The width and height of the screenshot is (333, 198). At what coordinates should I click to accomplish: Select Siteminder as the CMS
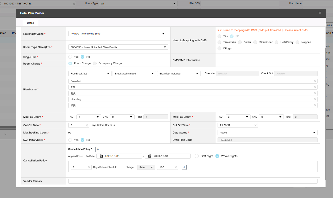click(256, 42)
